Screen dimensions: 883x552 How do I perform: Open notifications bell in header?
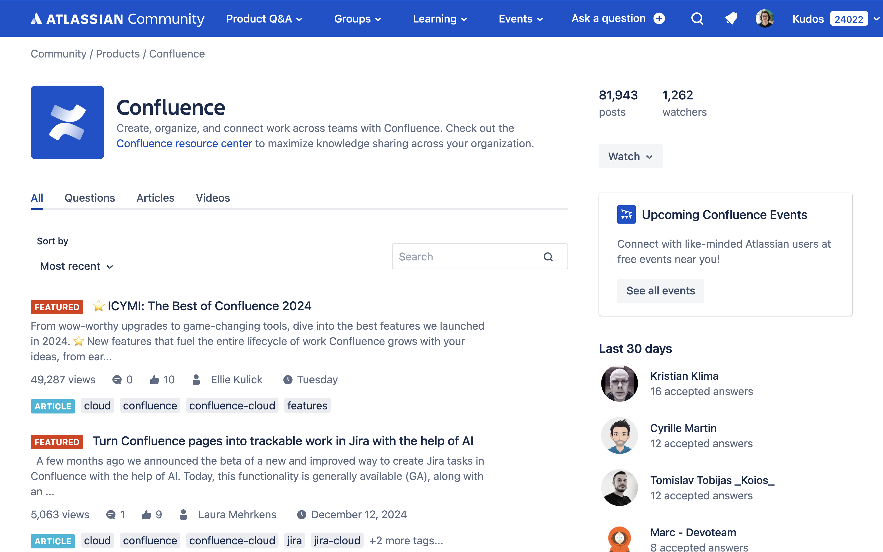(x=731, y=19)
